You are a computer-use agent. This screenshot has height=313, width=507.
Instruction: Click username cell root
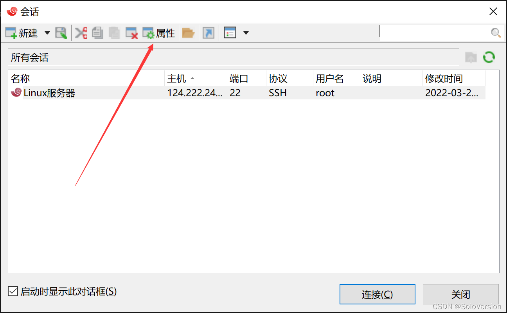click(325, 93)
